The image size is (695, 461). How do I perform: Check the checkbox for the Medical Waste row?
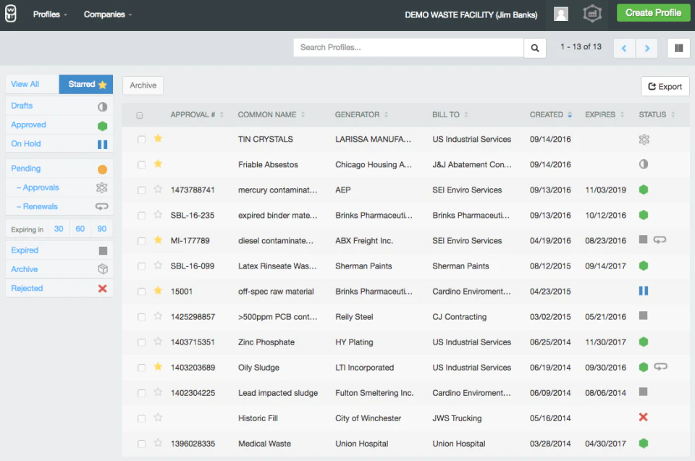141,444
